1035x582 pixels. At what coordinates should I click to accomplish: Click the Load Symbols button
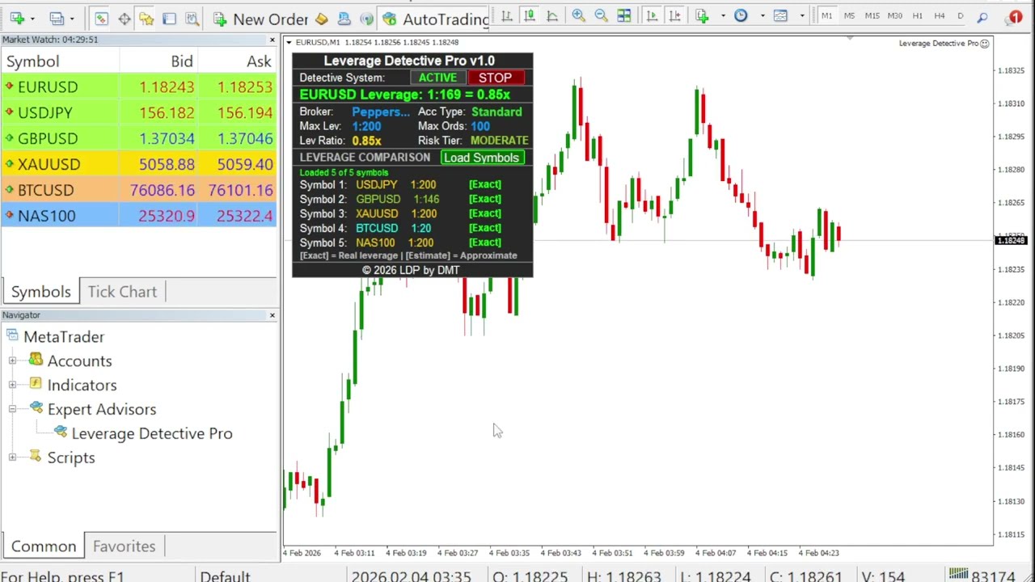point(481,158)
